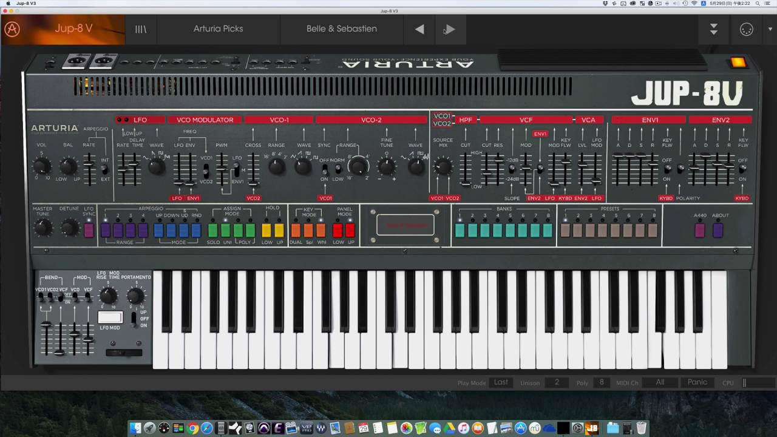Open the Trash in the Dock
The height and width of the screenshot is (437, 777).
click(x=642, y=428)
